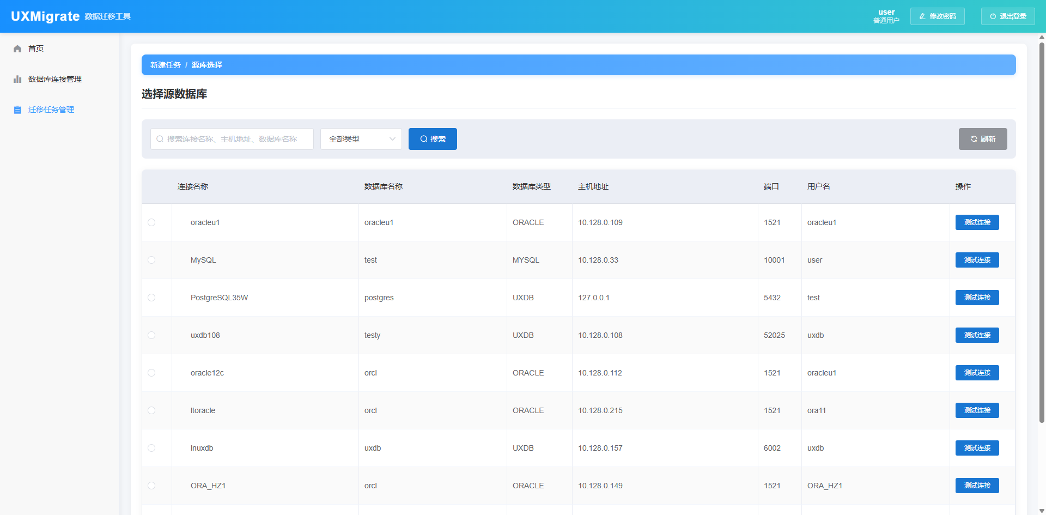Choose the uxdb108 row radio button
This screenshot has width=1046, height=515.
(151, 335)
